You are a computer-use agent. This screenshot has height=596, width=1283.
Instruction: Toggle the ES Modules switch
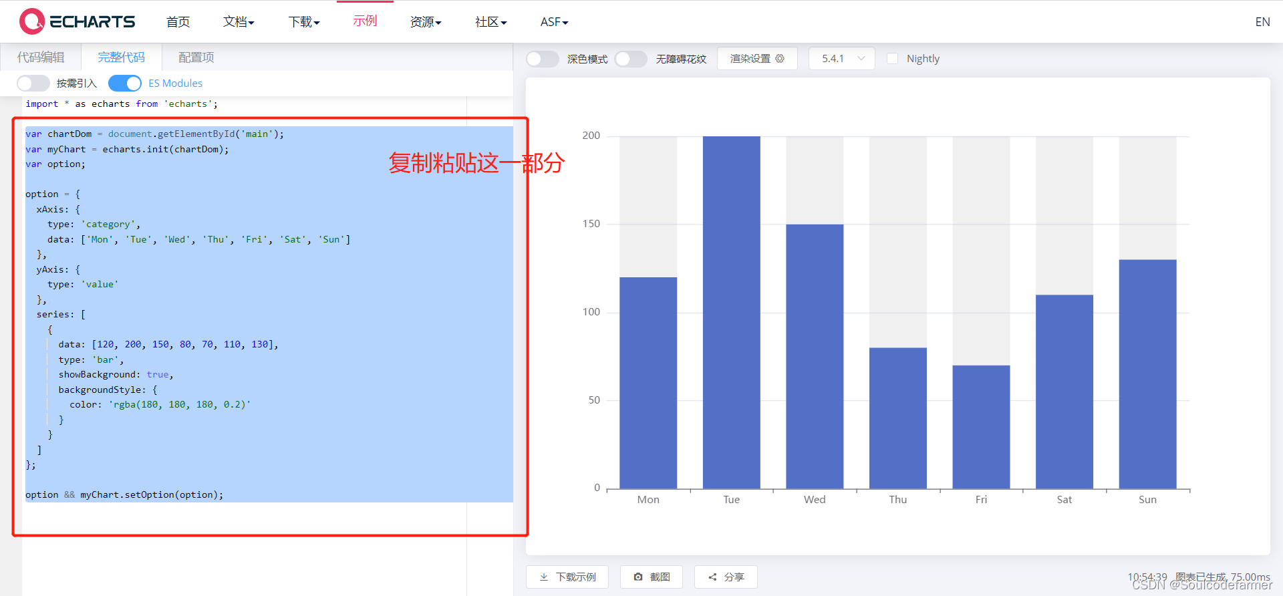tap(125, 83)
